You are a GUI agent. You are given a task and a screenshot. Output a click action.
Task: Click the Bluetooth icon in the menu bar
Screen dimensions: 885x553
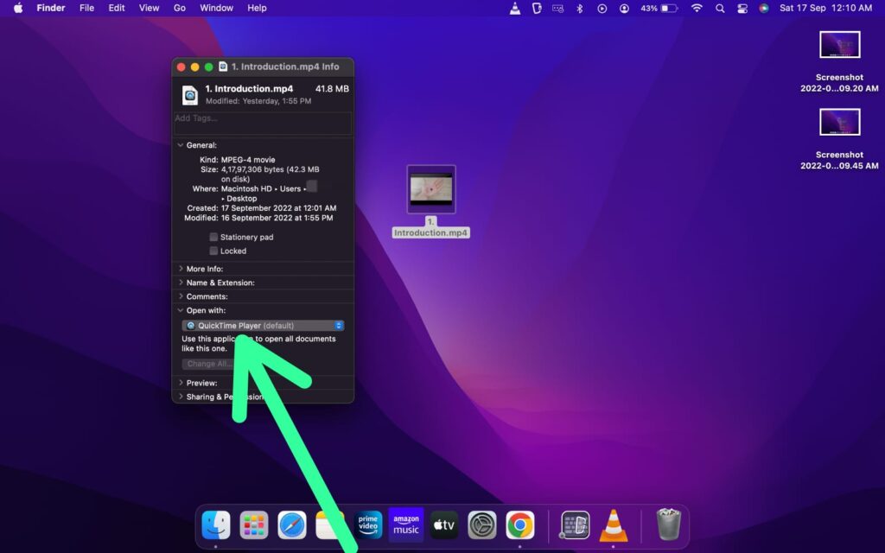click(579, 8)
